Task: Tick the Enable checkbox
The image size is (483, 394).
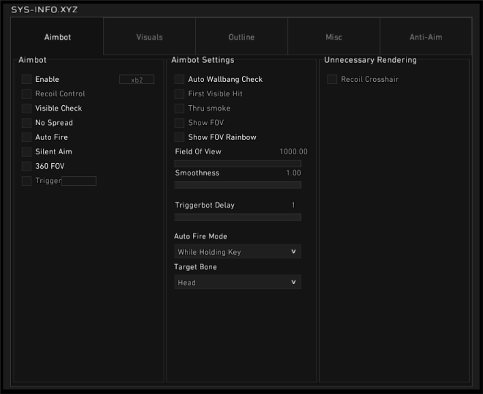Action: [x=27, y=80]
